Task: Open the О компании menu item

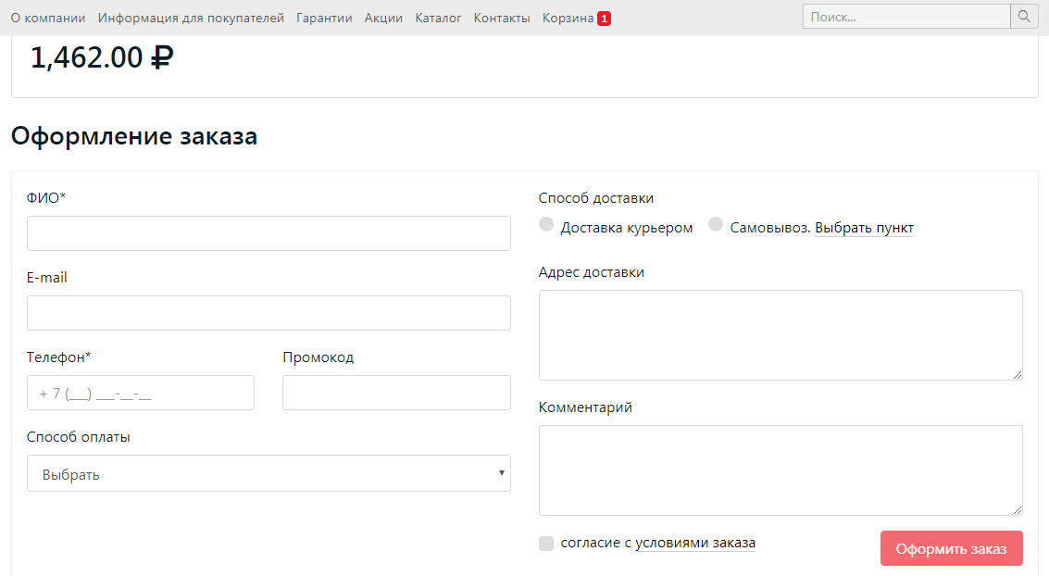Action: click(48, 18)
